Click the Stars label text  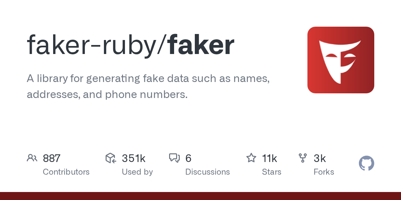click(x=272, y=172)
